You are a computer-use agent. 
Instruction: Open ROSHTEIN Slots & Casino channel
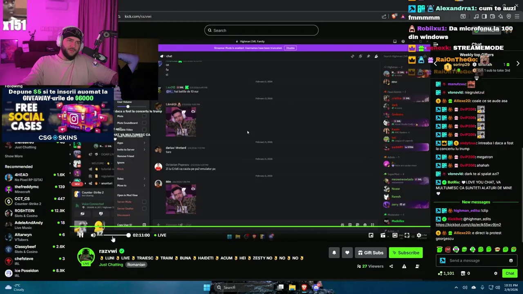[35, 213]
